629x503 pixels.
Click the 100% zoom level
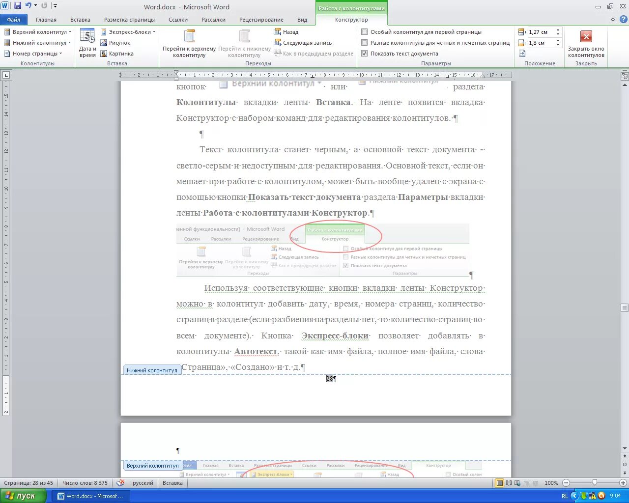pyautogui.click(x=551, y=483)
